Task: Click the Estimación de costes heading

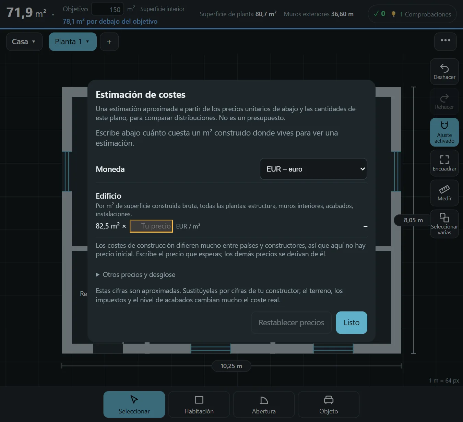Action: (x=141, y=95)
